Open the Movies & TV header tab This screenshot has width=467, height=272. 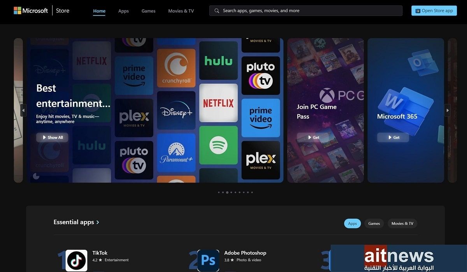(181, 11)
